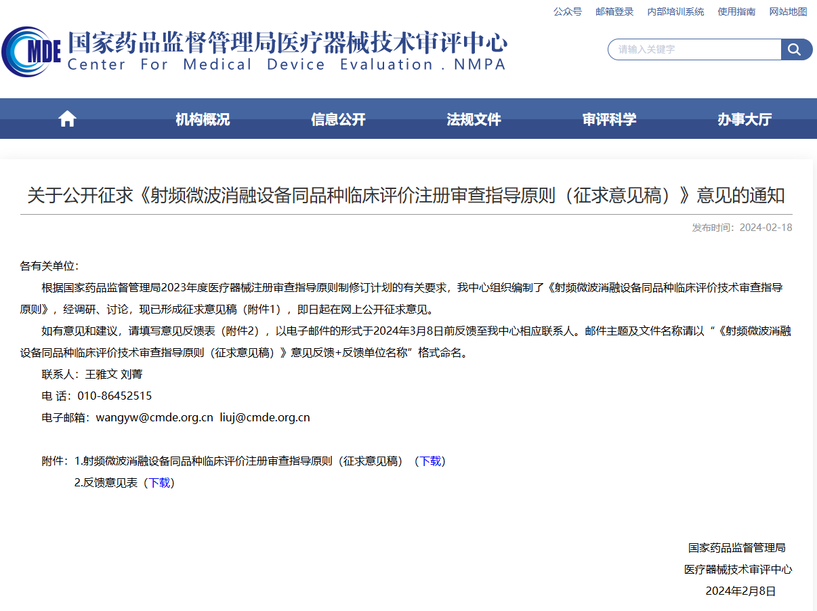817x611 pixels.
Task: Go to 邮箱登录 link
Action: (614, 12)
